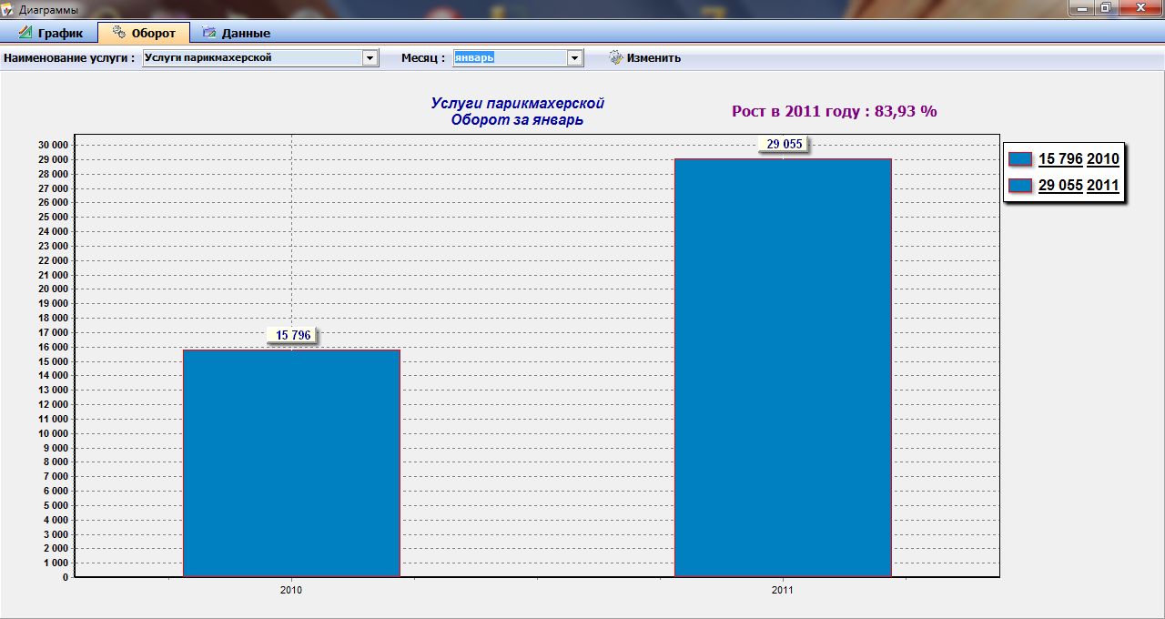Click the 2011 blue bar
Viewport: 1165px width, 619px height.
pos(783,368)
